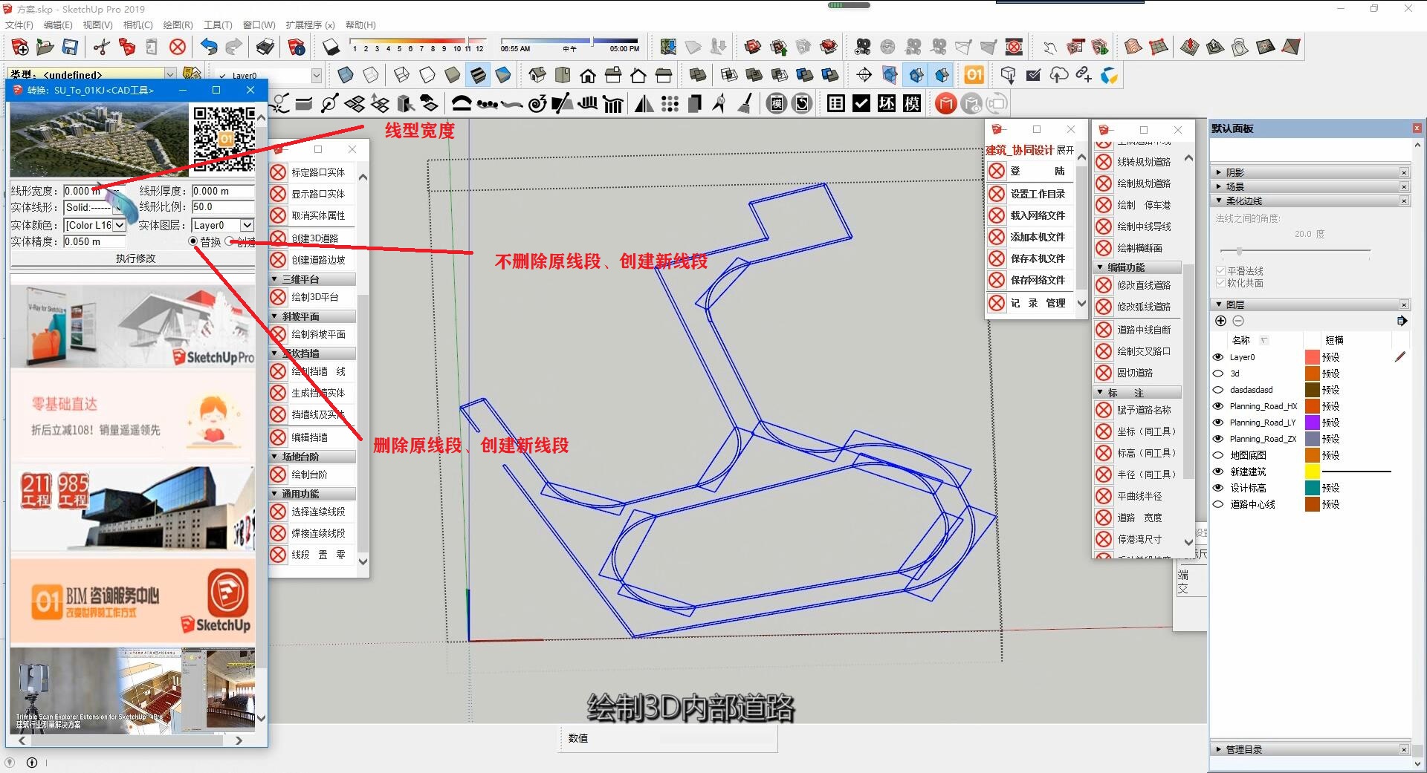The image size is (1427, 773).
Task: Show the 地图底图 layer
Action: pyautogui.click(x=1218, y=455)
